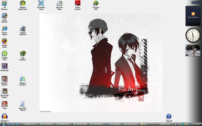Select the orange-haired anime Setup icon
202x126 pixels.
4,104
